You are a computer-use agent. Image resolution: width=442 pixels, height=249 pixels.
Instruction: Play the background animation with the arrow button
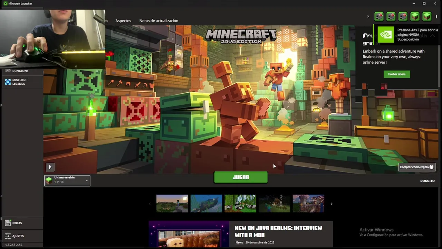(x=50, y=167)
